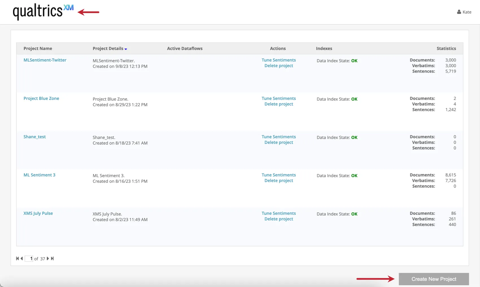Tune Sentiments for MLSentiment-Twitter

coord(279,60)
